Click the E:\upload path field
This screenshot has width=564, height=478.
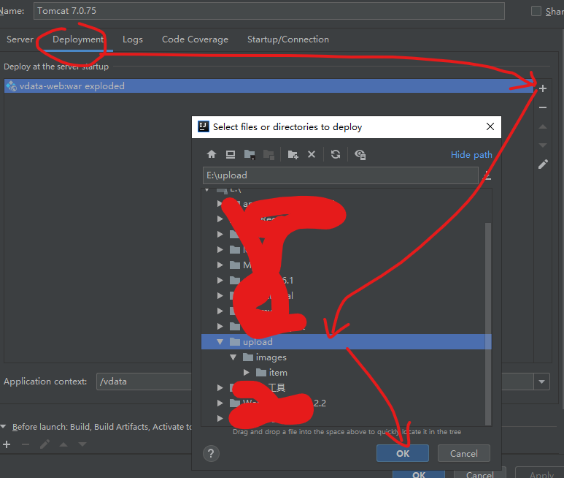tap(340, 175)
